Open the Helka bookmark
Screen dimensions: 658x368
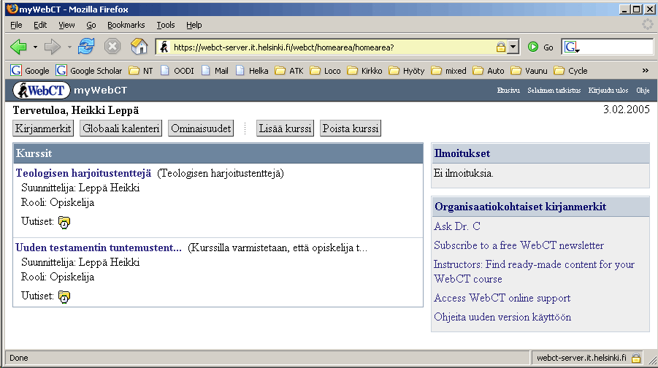(252, 71)
